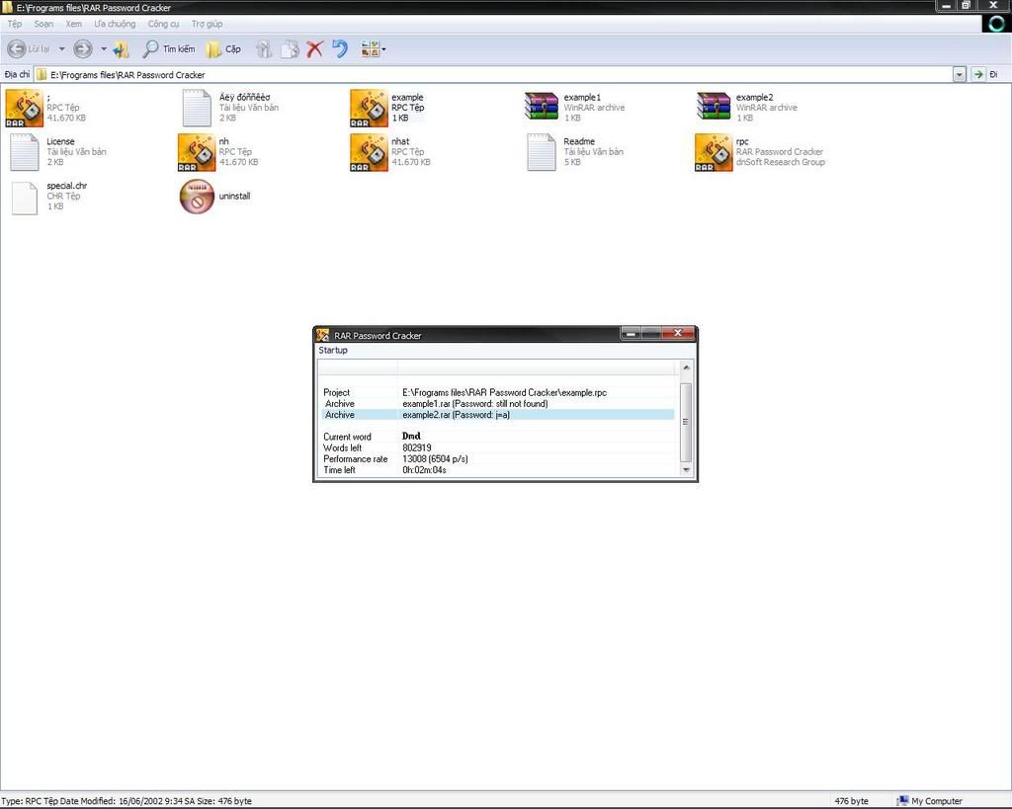
Task: Open Startup menu in RAR Password Cracker
Action: (333, 351)
